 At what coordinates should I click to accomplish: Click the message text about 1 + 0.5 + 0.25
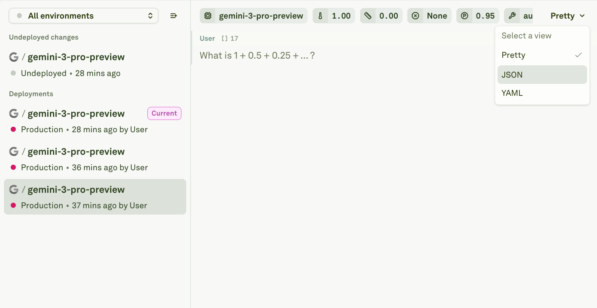(x=257, y=55)
